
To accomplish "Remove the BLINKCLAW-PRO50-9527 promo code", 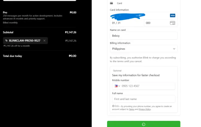I will click(44, 41).
